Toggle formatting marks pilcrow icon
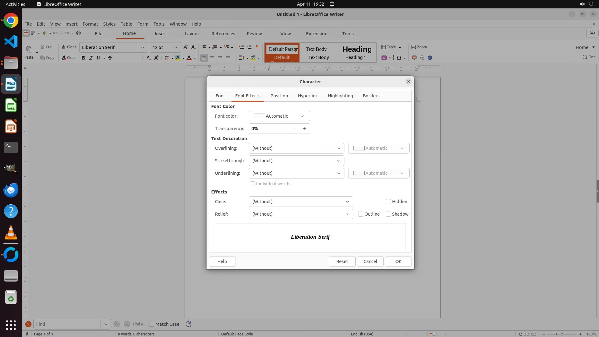Image resolution: width=599 pixels, height=337 pixels. (x=257, y=47)
